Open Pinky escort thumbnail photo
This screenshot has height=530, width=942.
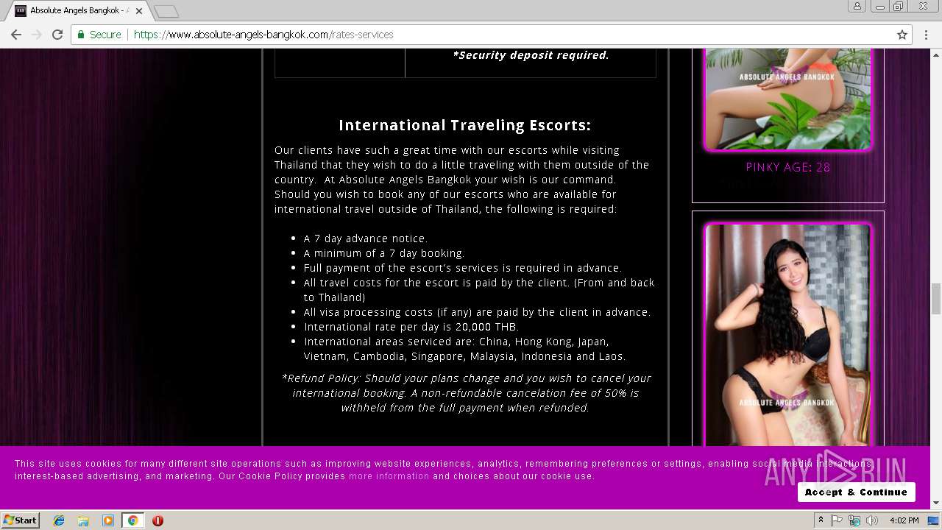(787, 99)
